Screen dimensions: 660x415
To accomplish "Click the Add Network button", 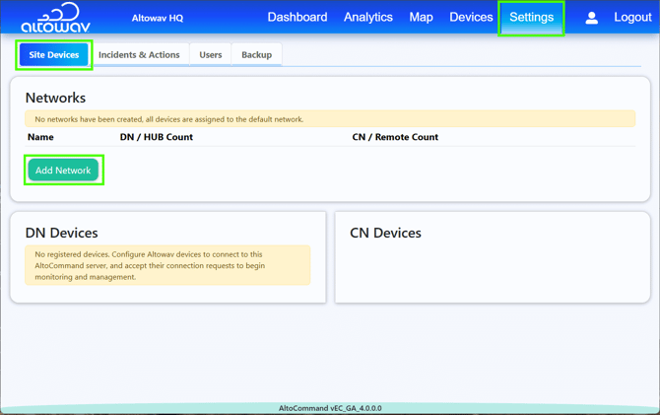I will coord(63,170).
